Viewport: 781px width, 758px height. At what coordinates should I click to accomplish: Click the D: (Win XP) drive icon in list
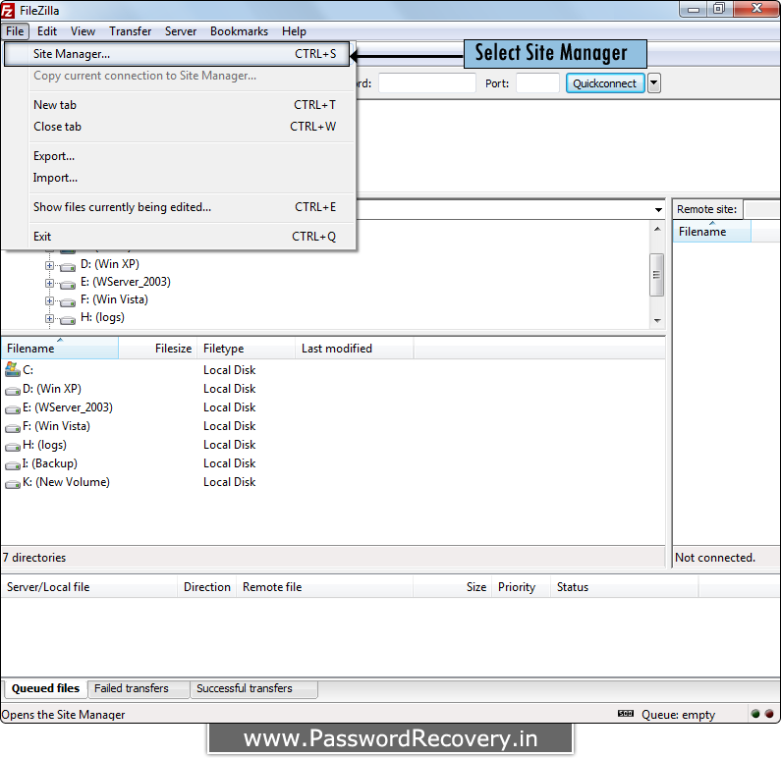(x=13, y=391)
